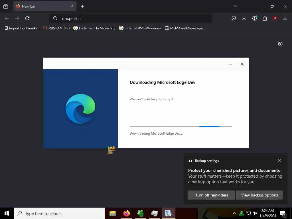Viewport: 292px width, 219px height.
Task: Click View backup options button
Action: point(259,195)
